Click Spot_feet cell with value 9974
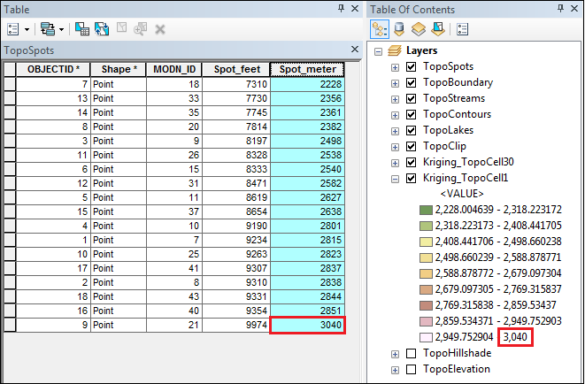 pos(236,325)
